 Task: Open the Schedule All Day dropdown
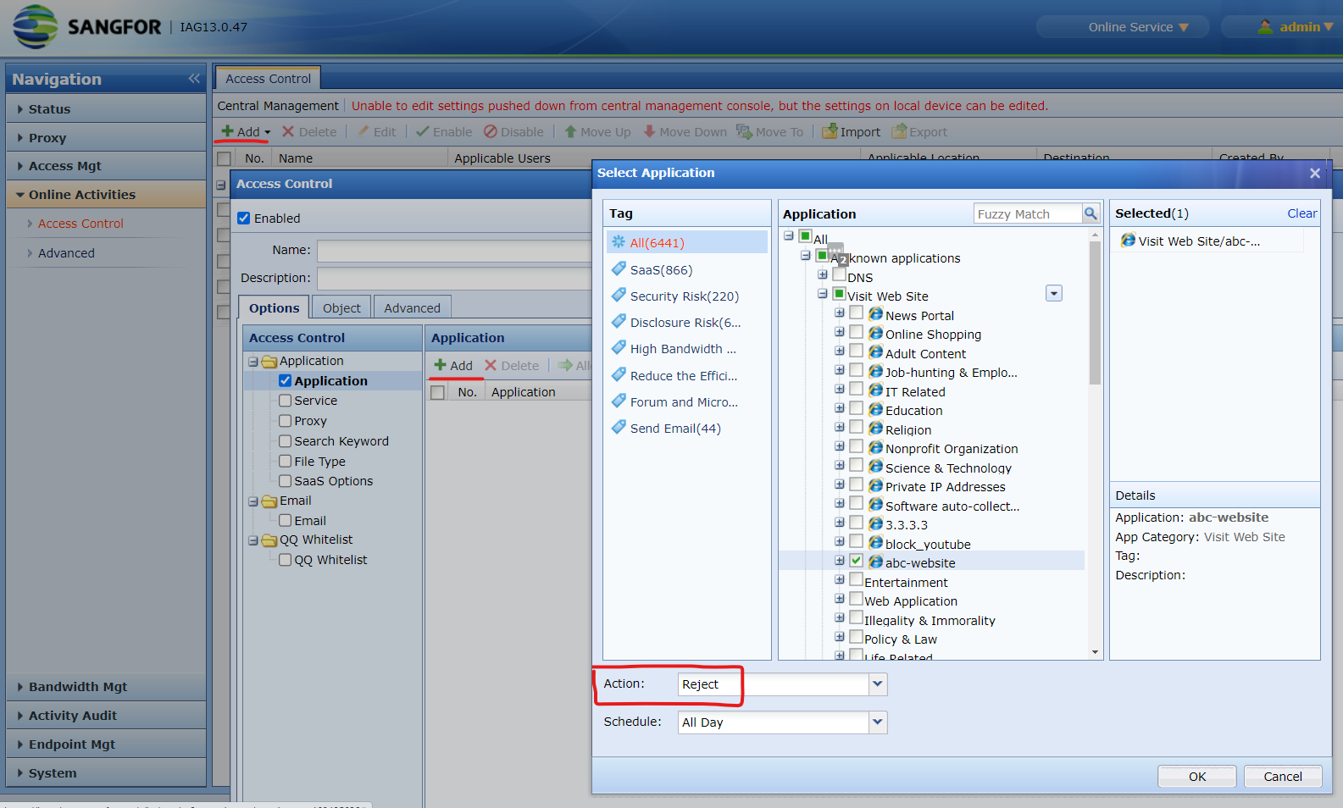[x=878, y=722]
